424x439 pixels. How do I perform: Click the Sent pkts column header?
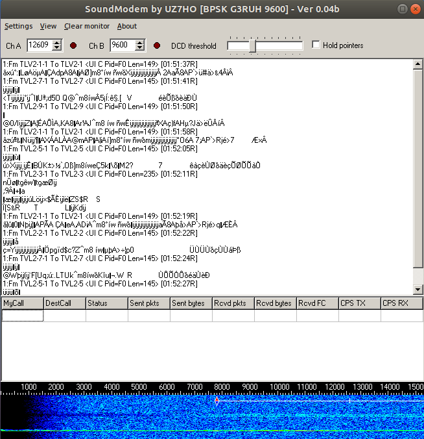coord(149,303)
